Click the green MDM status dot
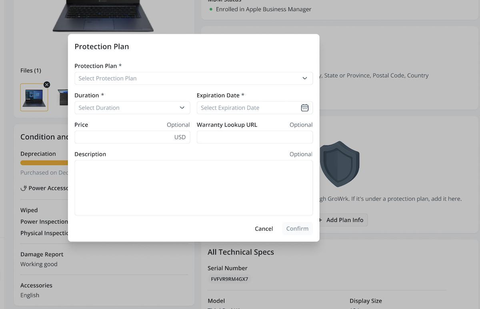480x309 pixels. (210, 9)
